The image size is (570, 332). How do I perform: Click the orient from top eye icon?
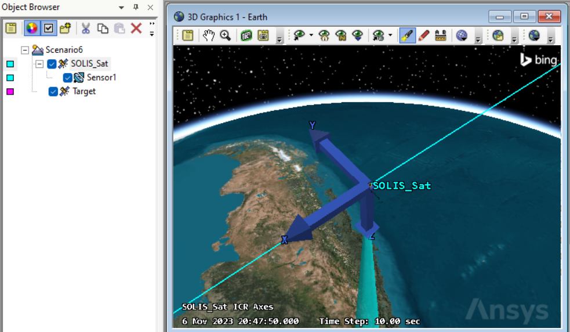(x=358, y=35)
